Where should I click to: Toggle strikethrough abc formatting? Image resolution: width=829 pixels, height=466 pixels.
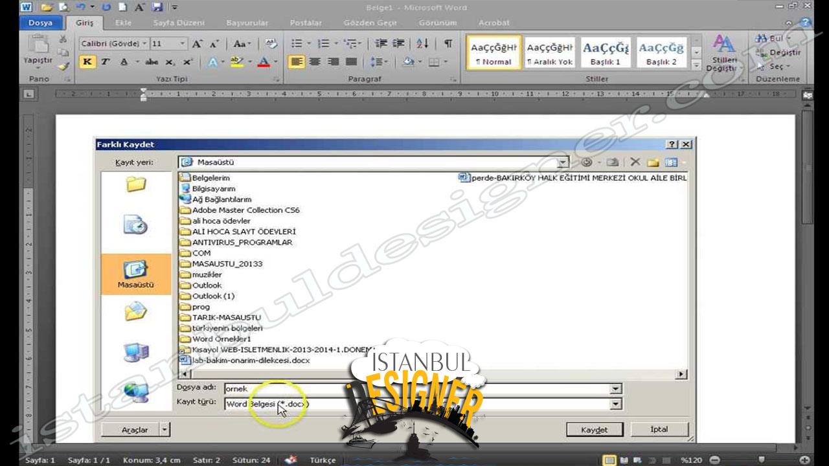[x=152, y=62]
